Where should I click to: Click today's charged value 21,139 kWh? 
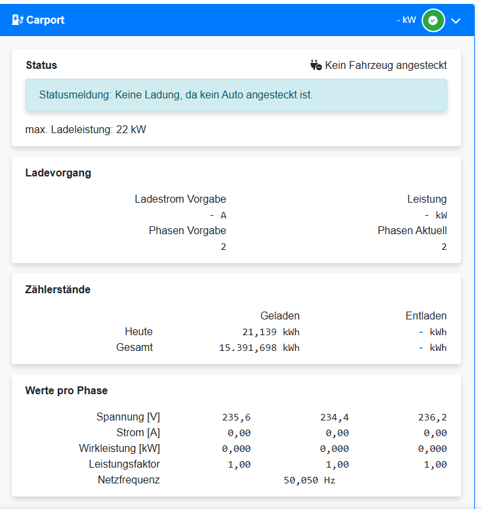(270, 332)
